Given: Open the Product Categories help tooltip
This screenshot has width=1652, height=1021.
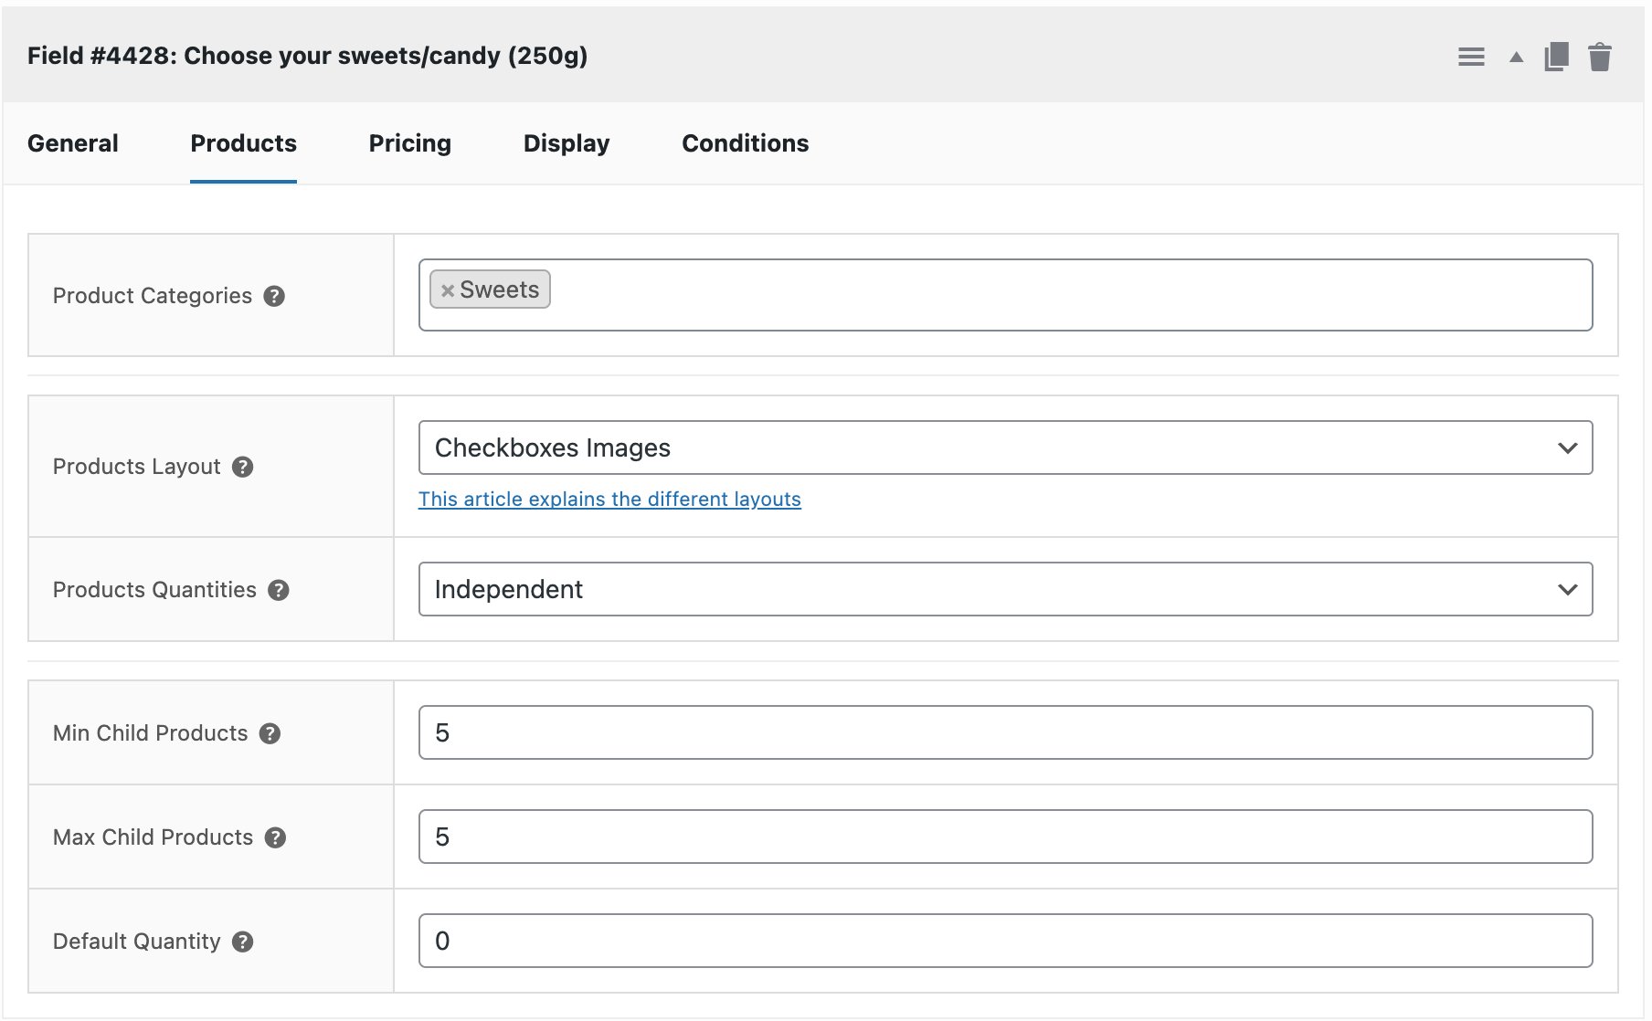Looking at the screenshot, I should pyautogui.click(x=276, y=296).
